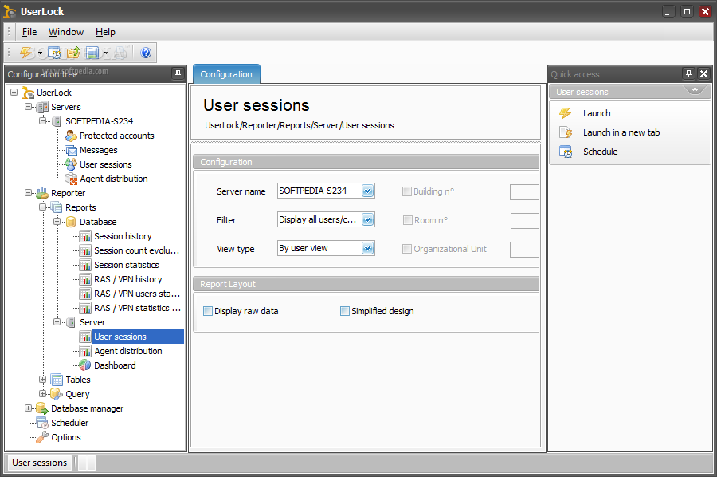This screenshot has height=477, width=717.
Task: Click the Organizational Unit input field
Action: click(524, 250)
